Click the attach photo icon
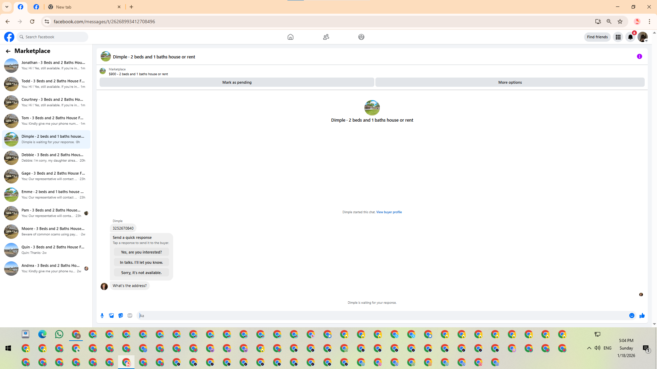657x369 pixels. (x=111, y=316)
